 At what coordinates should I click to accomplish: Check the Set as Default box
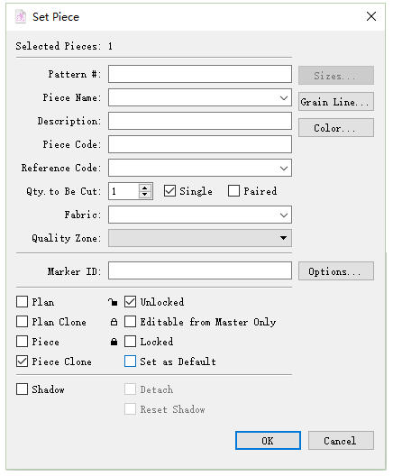[130, 362]
